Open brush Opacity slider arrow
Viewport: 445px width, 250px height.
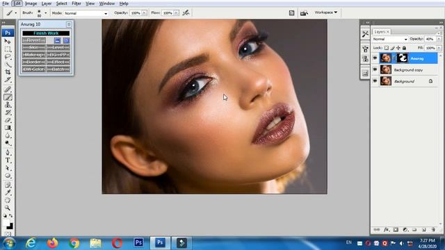144,12
